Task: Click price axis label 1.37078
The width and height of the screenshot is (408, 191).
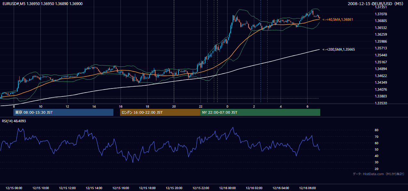Action: (x=382, y=14)
